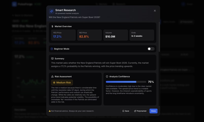
Task: Click the Market Overview heading
Action: pos(63,26)
